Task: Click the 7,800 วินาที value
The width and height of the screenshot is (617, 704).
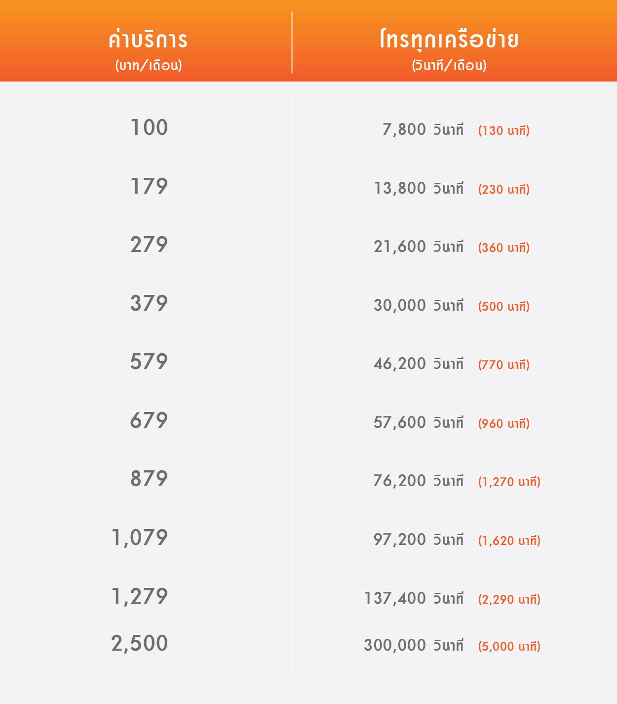Action: [423, 129]
